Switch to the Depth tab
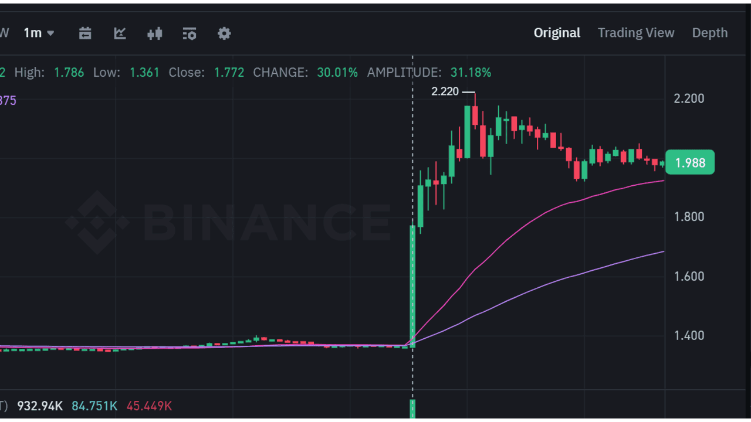751x422 pixels. pos(710,33)
